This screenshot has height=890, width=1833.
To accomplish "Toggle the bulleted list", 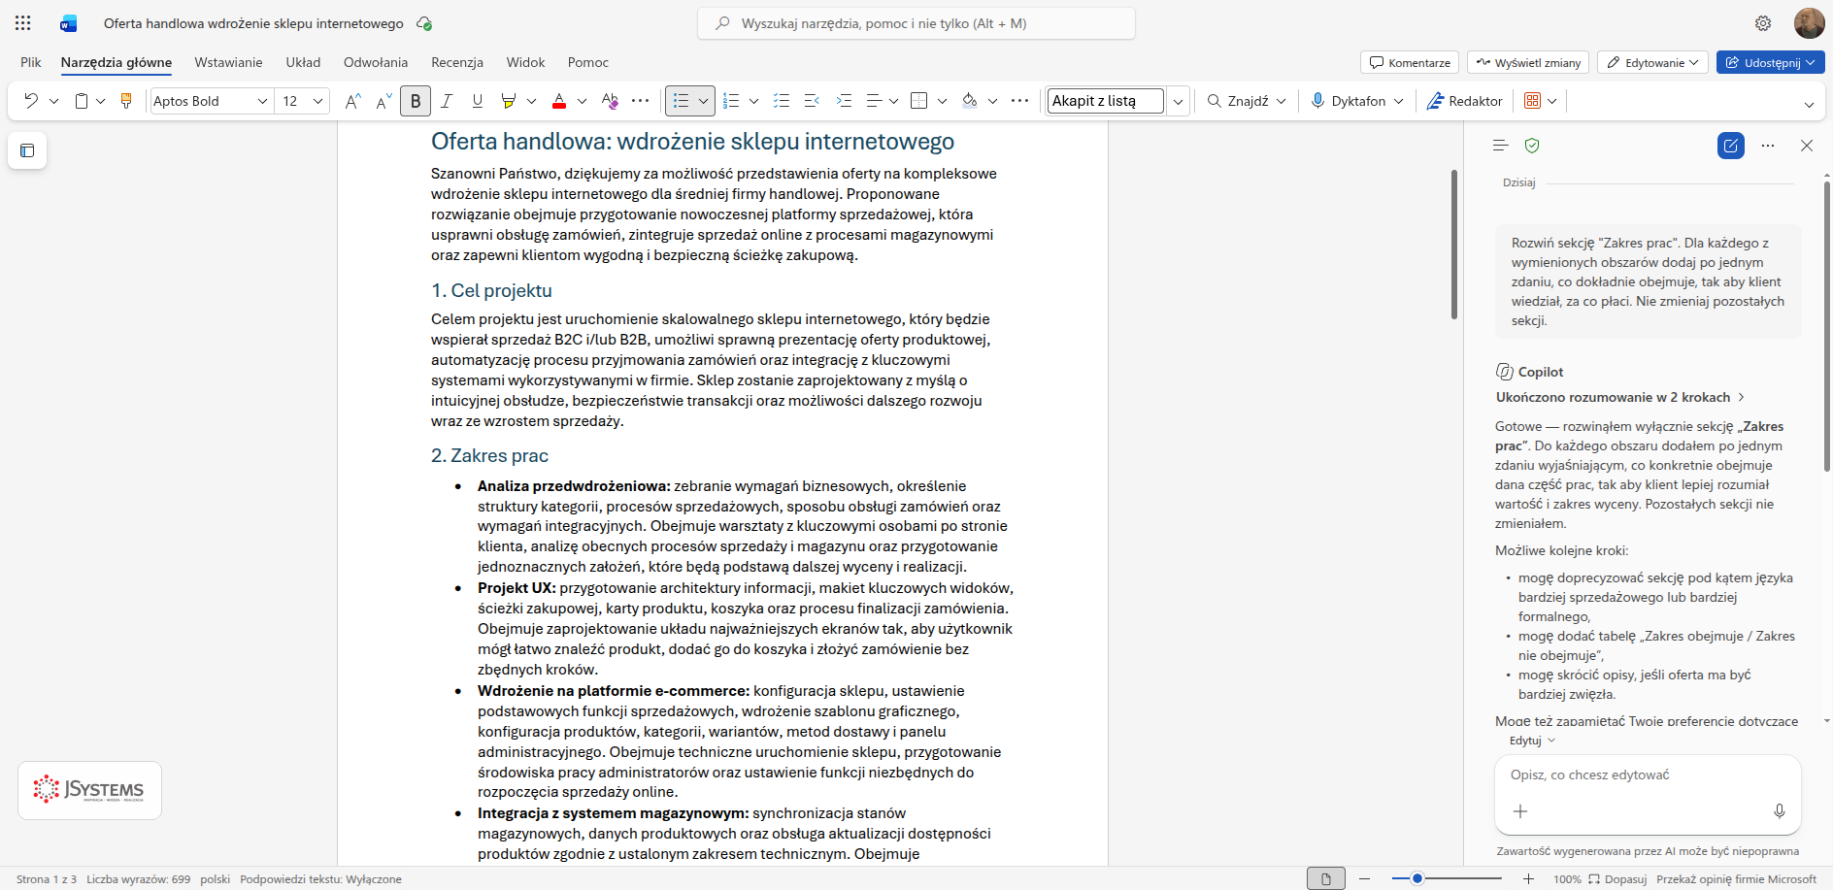I will pyautogui.click(x=682, y=101).
